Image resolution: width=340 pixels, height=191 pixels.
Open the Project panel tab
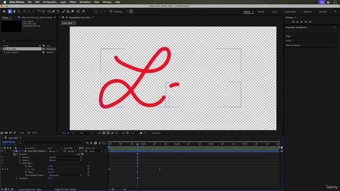coord(5,18)
